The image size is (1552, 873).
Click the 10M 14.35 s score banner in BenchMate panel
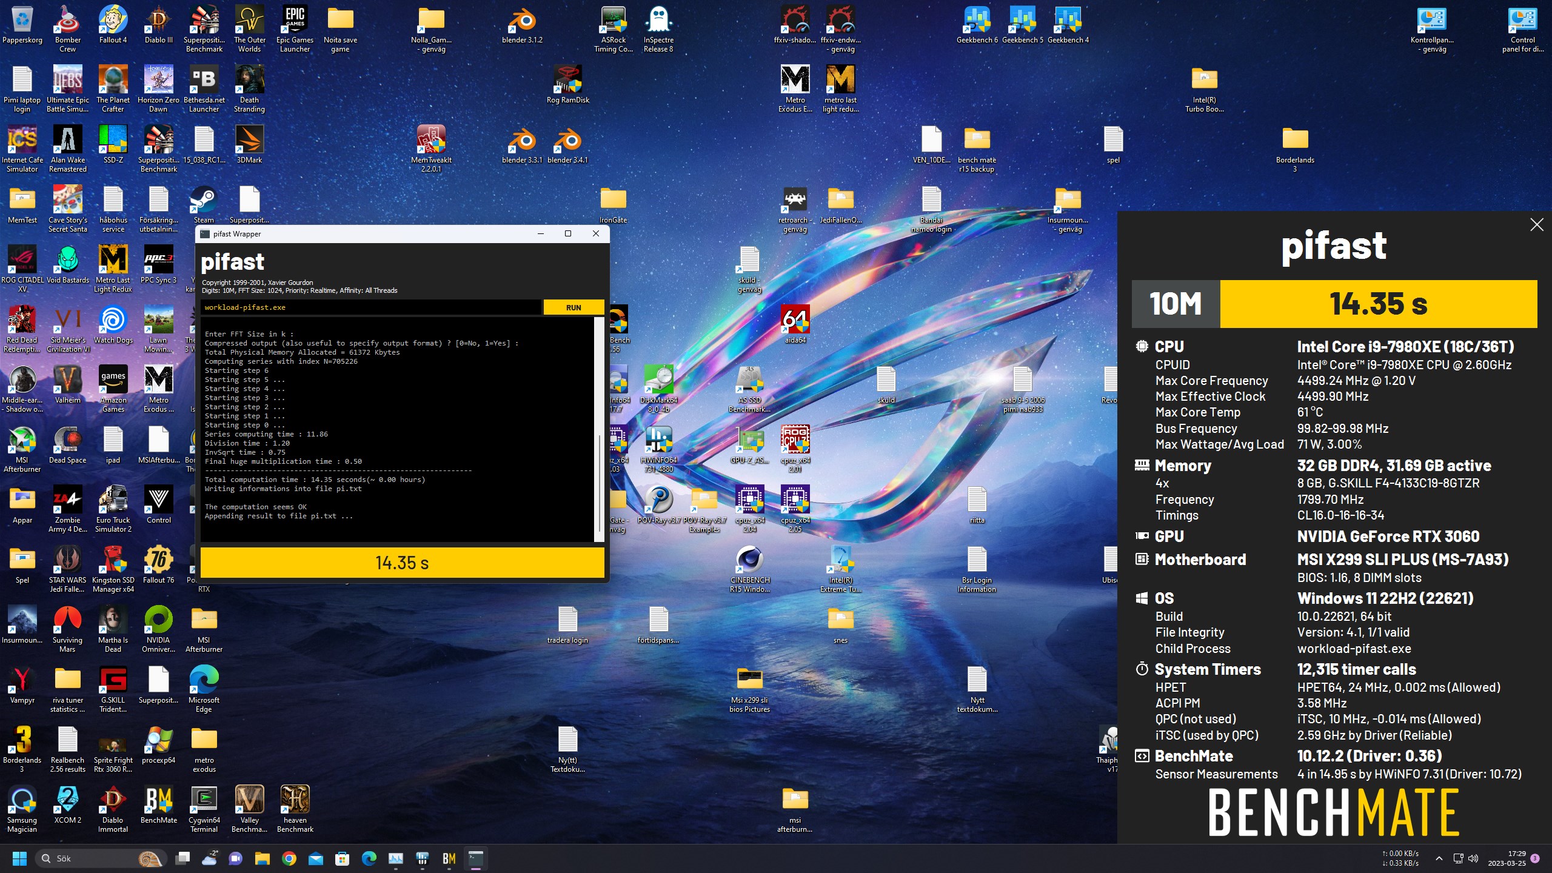coord(1334,304)
